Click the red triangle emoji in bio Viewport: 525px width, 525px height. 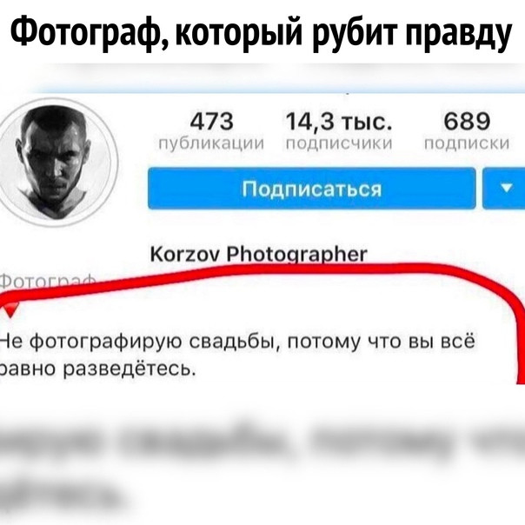pyautogui.click(x=10, y=310)
